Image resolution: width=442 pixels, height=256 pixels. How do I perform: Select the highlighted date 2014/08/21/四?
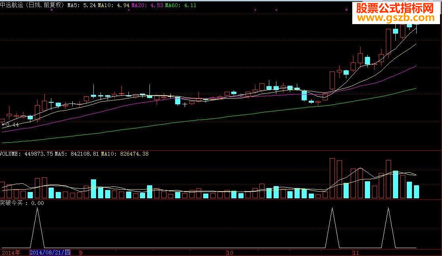pyautogui.click(x=50, y=252)
